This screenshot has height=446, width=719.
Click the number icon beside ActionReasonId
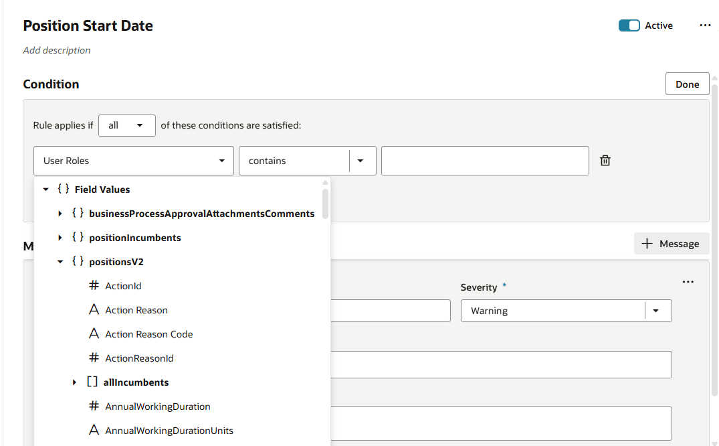coord(94,358)
